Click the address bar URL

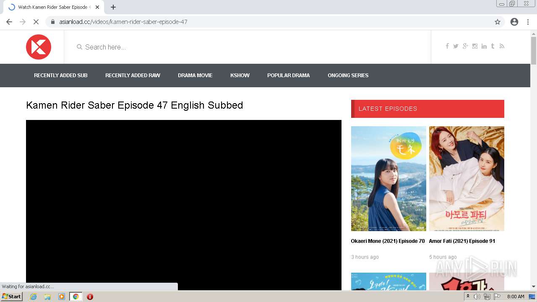(x=123, y=22)
